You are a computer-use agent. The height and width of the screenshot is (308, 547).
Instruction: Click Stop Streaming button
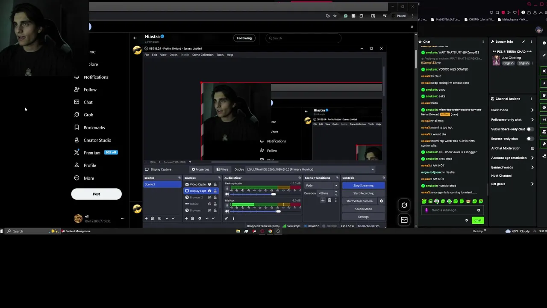coord(363,186)
